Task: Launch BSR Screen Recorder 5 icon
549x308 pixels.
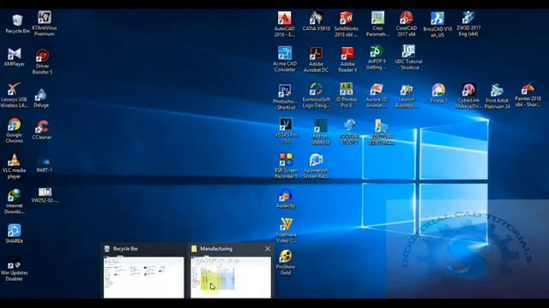Action: pyautogui.click(x=286, y=166)
